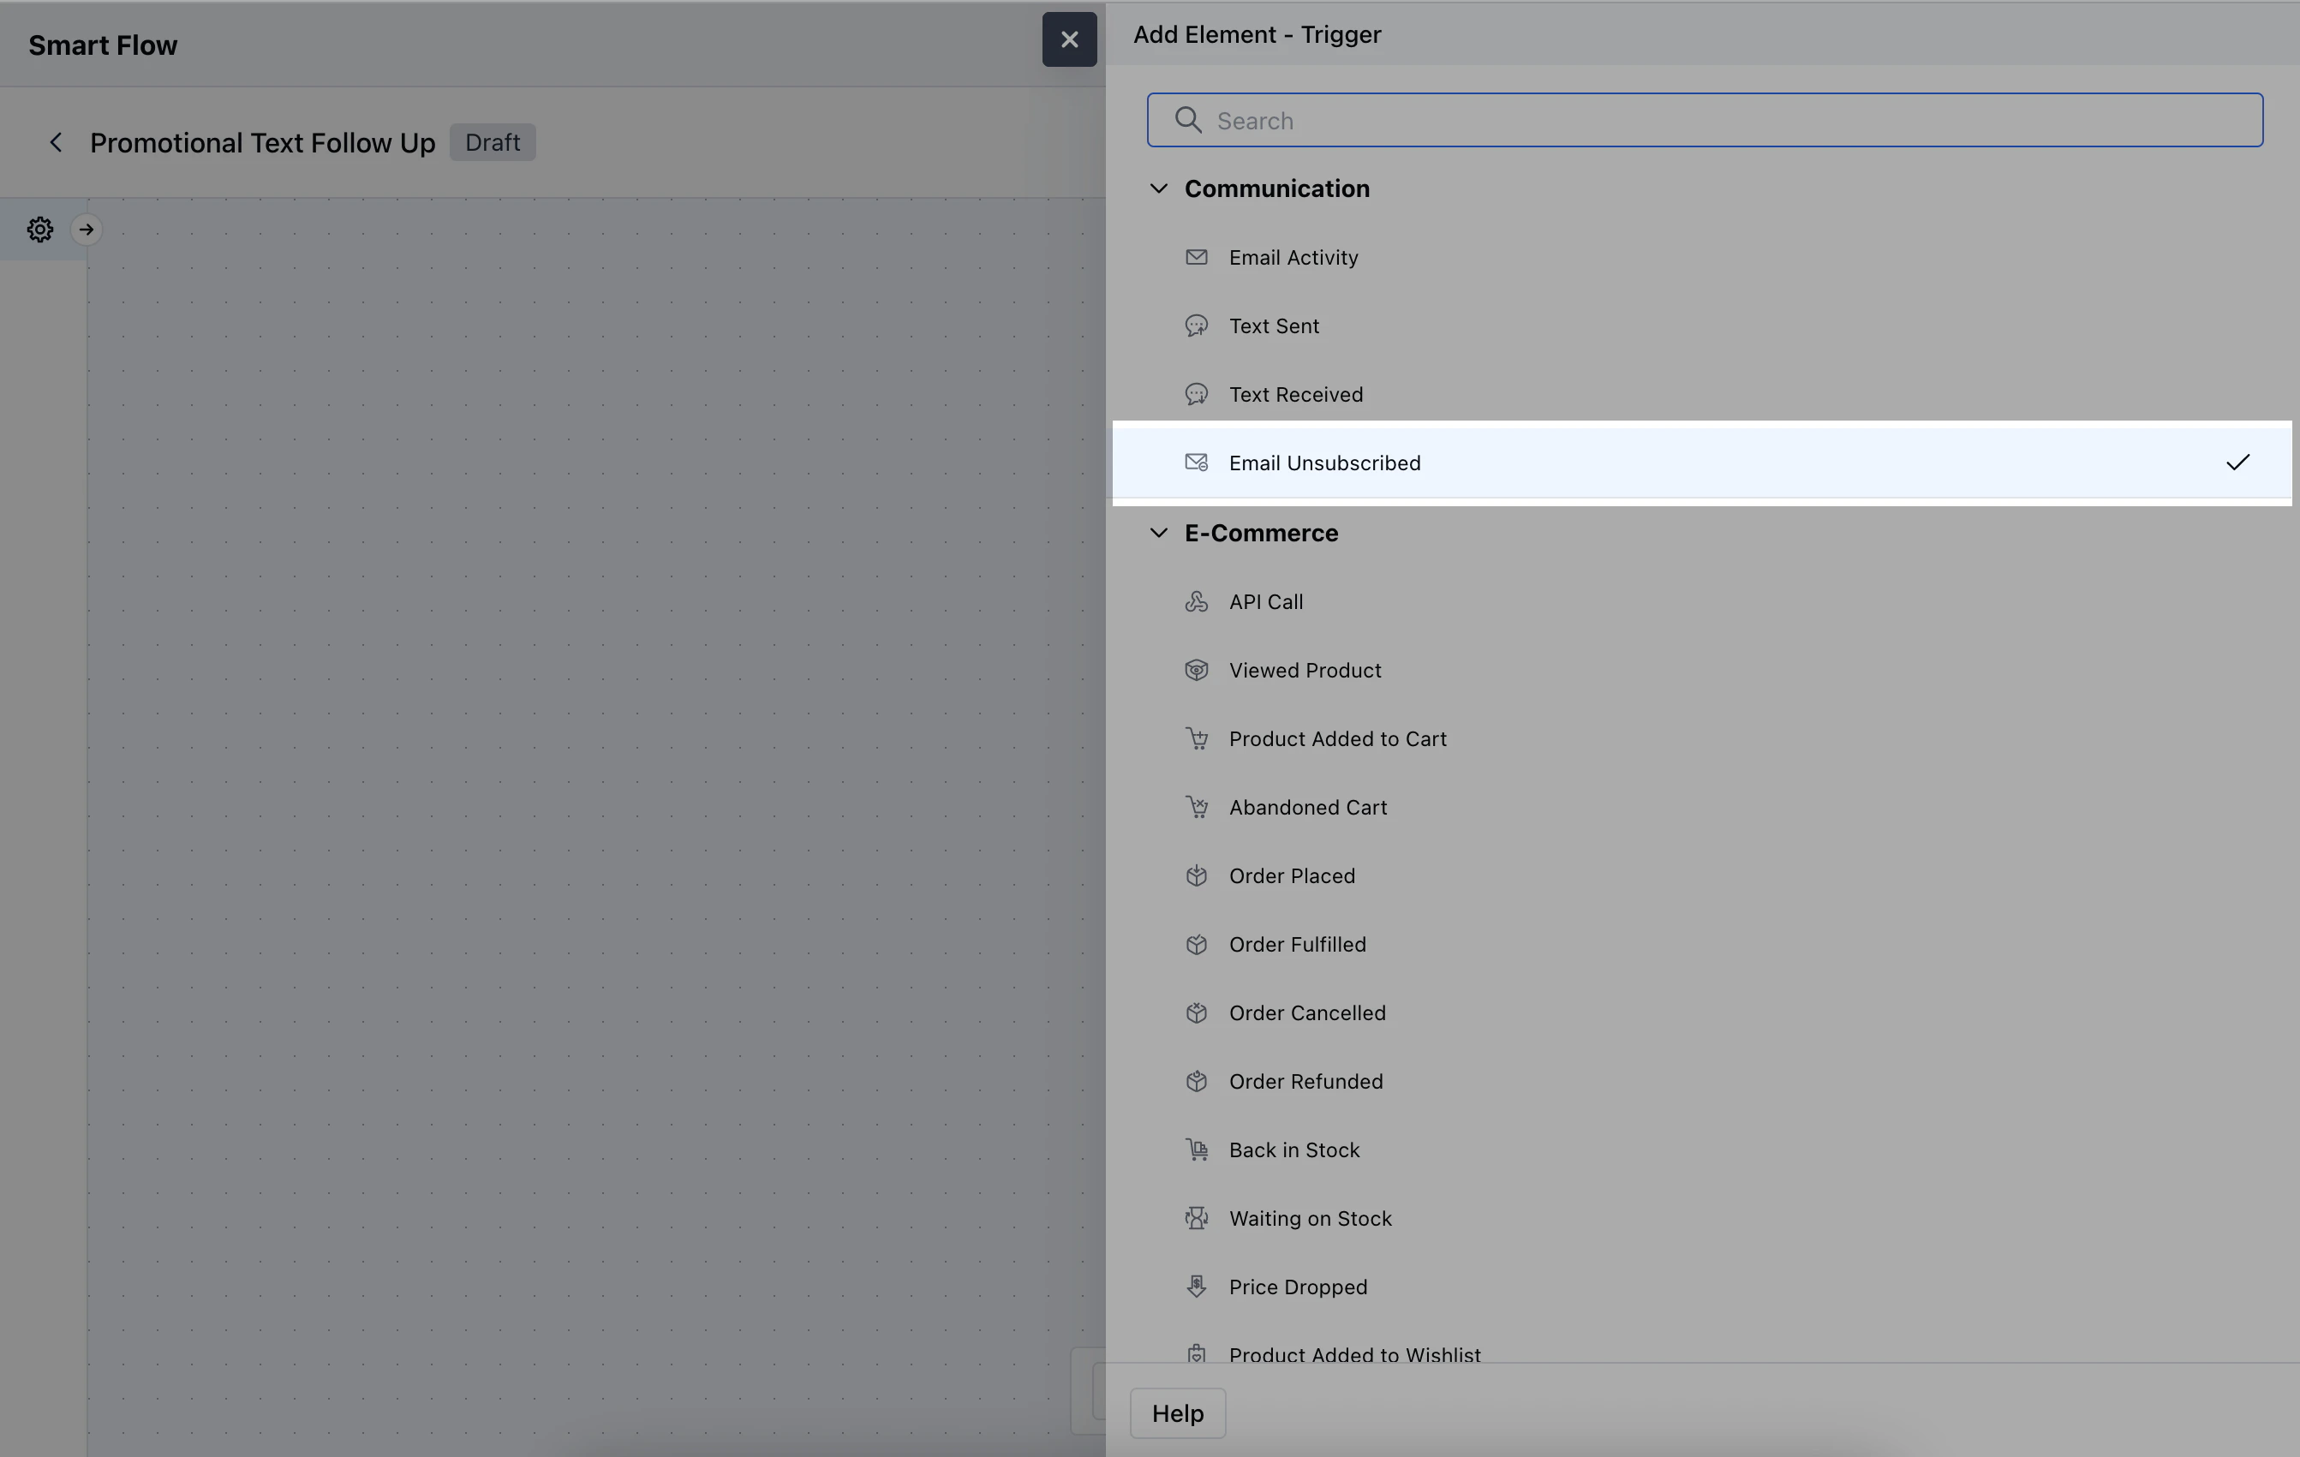Collapse the Communication section
2300x1457 pixels.
[1157, 188]
